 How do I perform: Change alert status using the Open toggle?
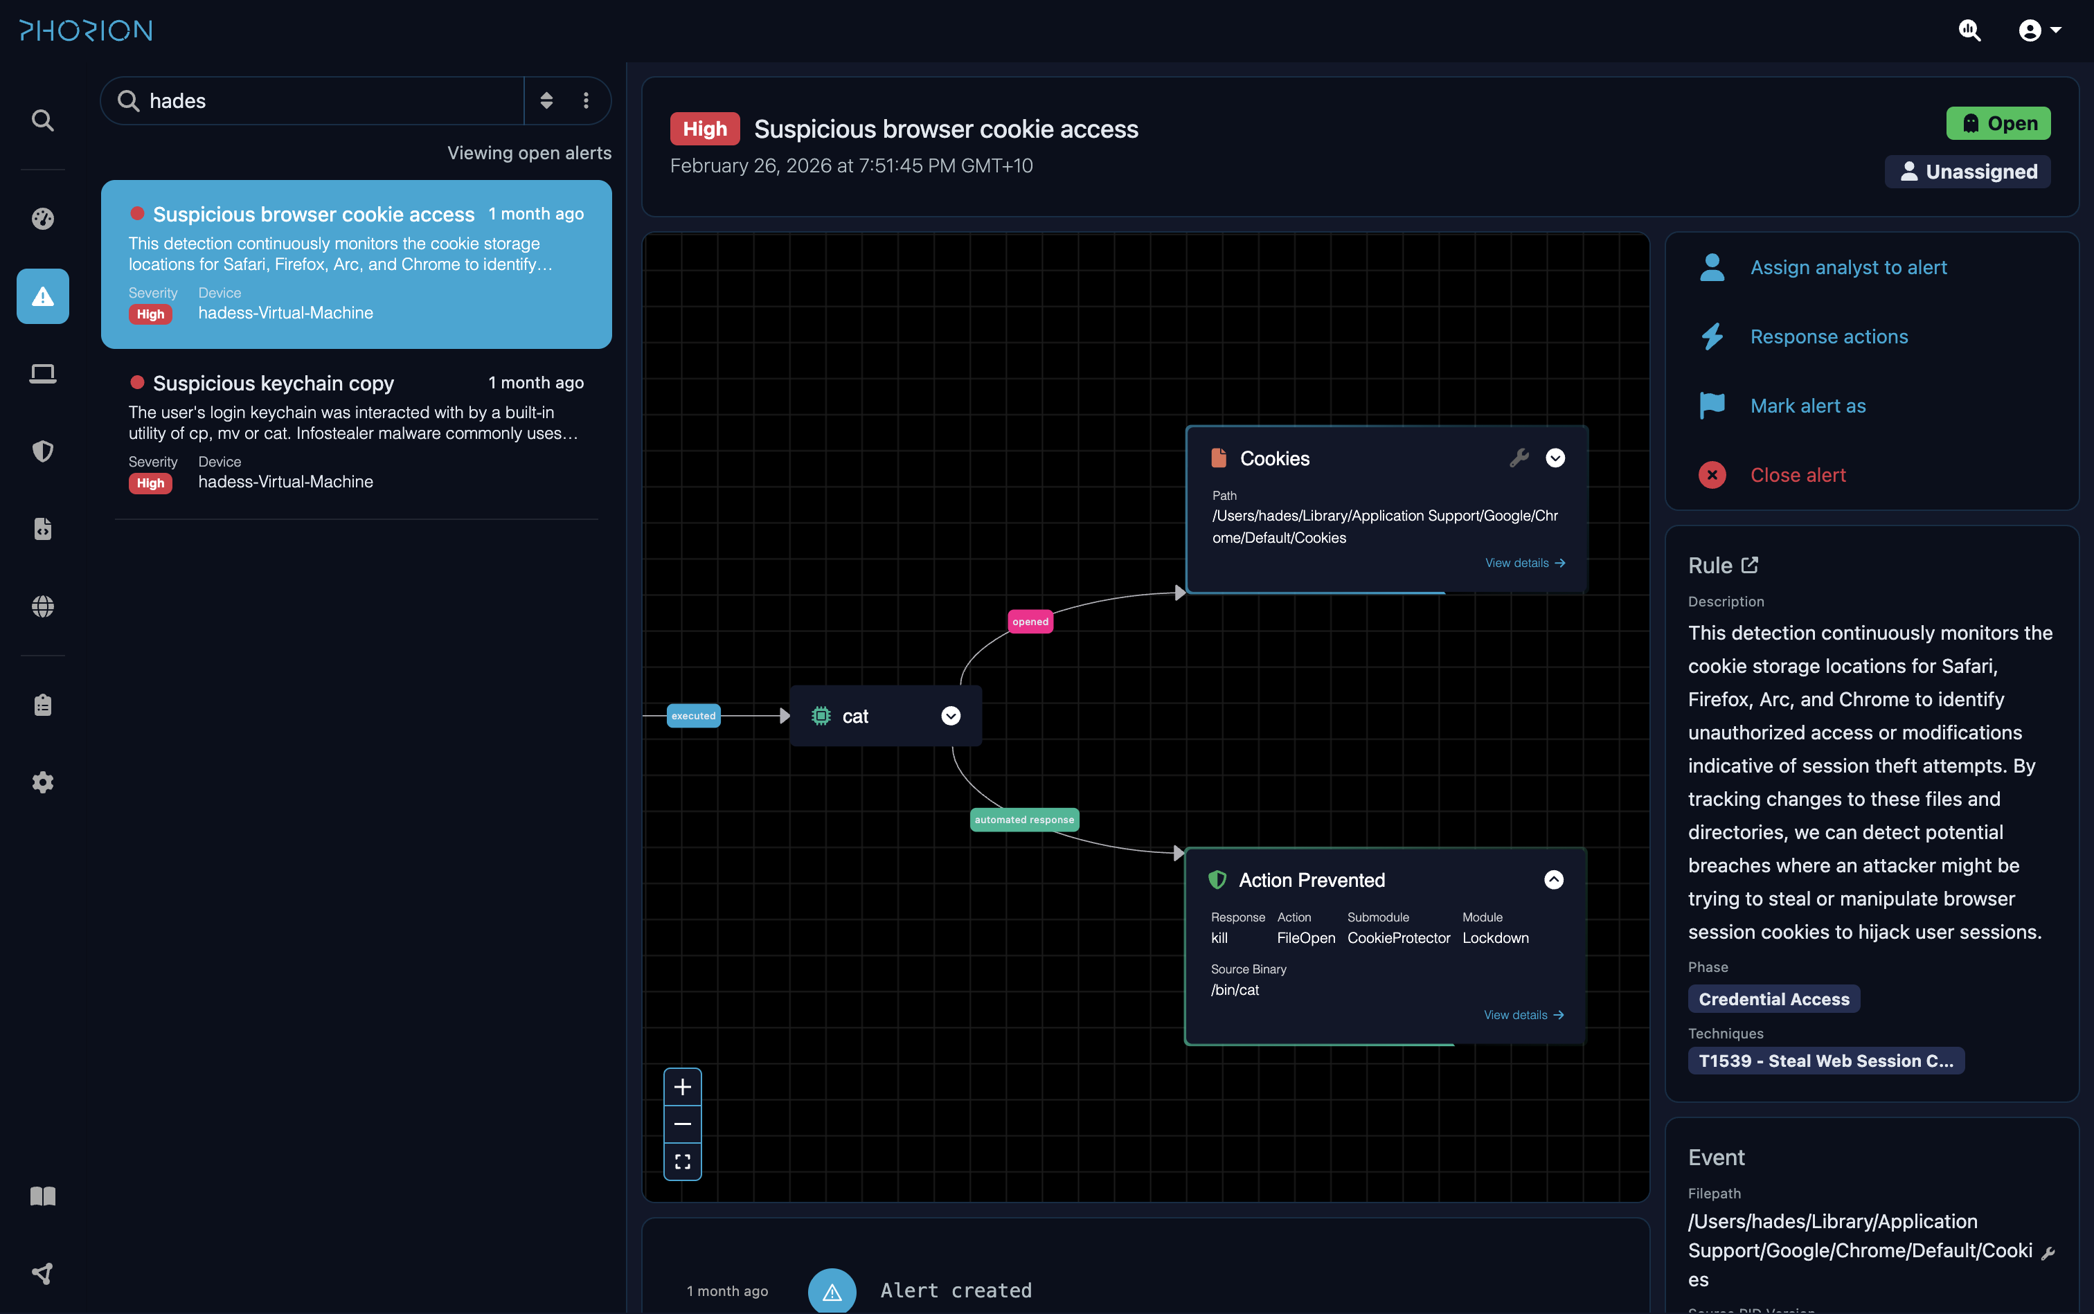1996,123
